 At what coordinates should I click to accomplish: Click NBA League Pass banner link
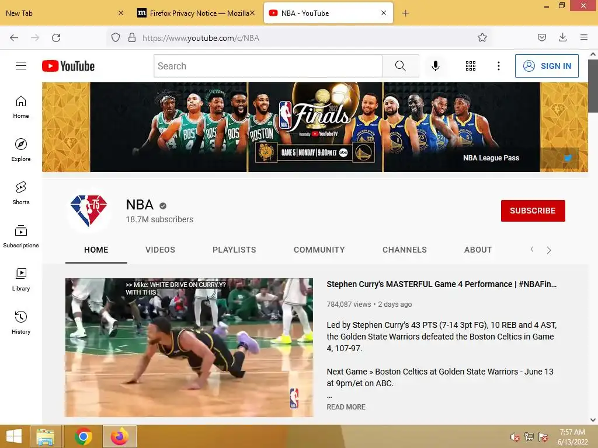coord(491,157)
